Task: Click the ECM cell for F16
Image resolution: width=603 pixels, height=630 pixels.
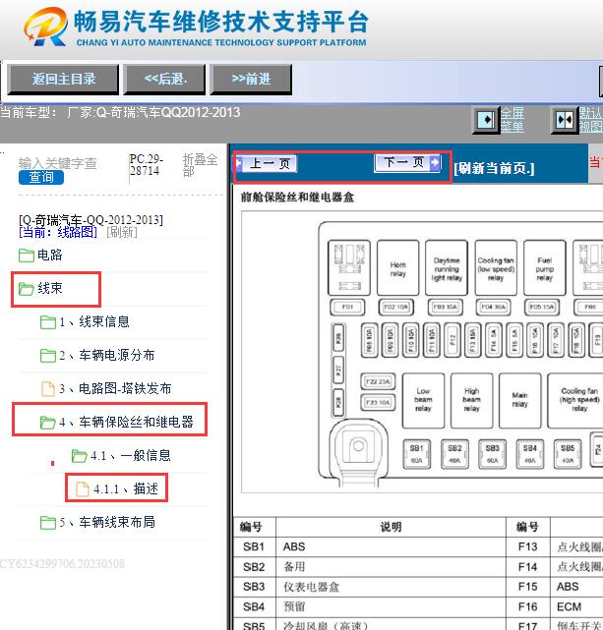Action: click(576, 606)
